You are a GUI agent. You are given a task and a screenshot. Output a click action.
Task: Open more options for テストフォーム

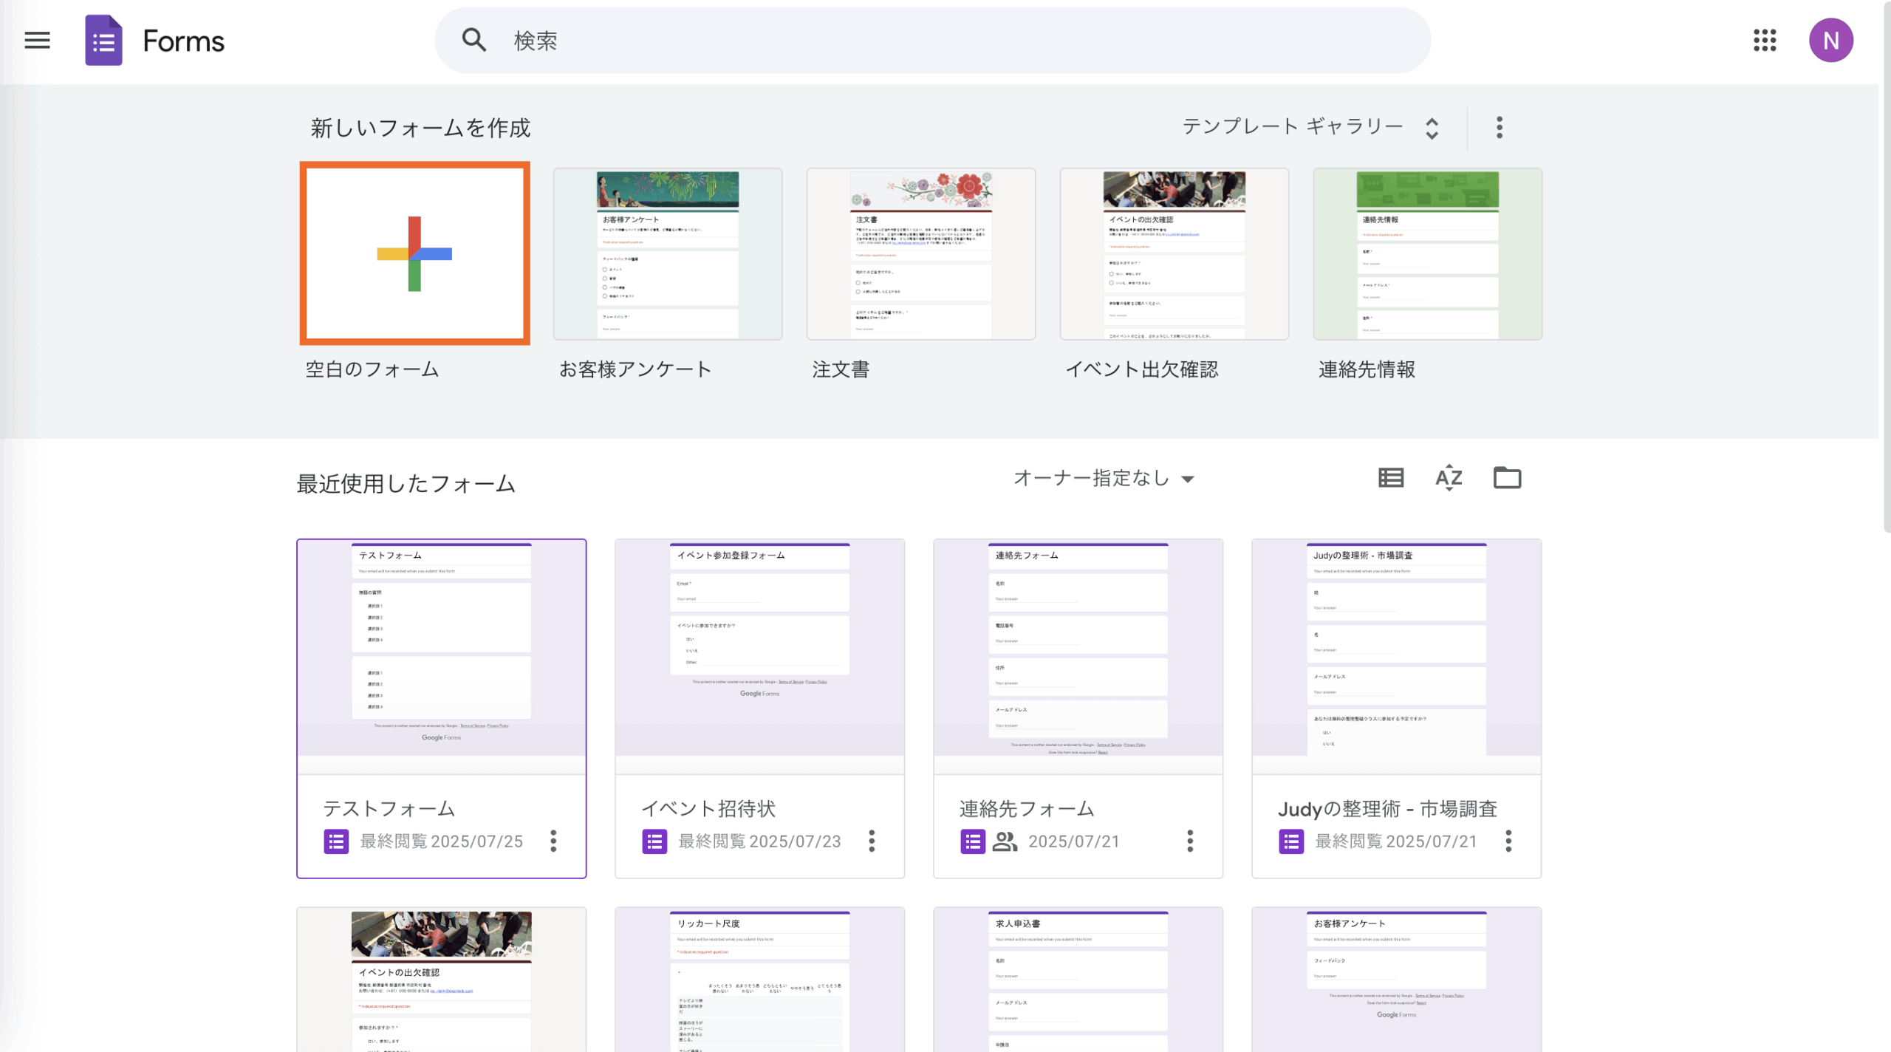(x=553, y=841)
